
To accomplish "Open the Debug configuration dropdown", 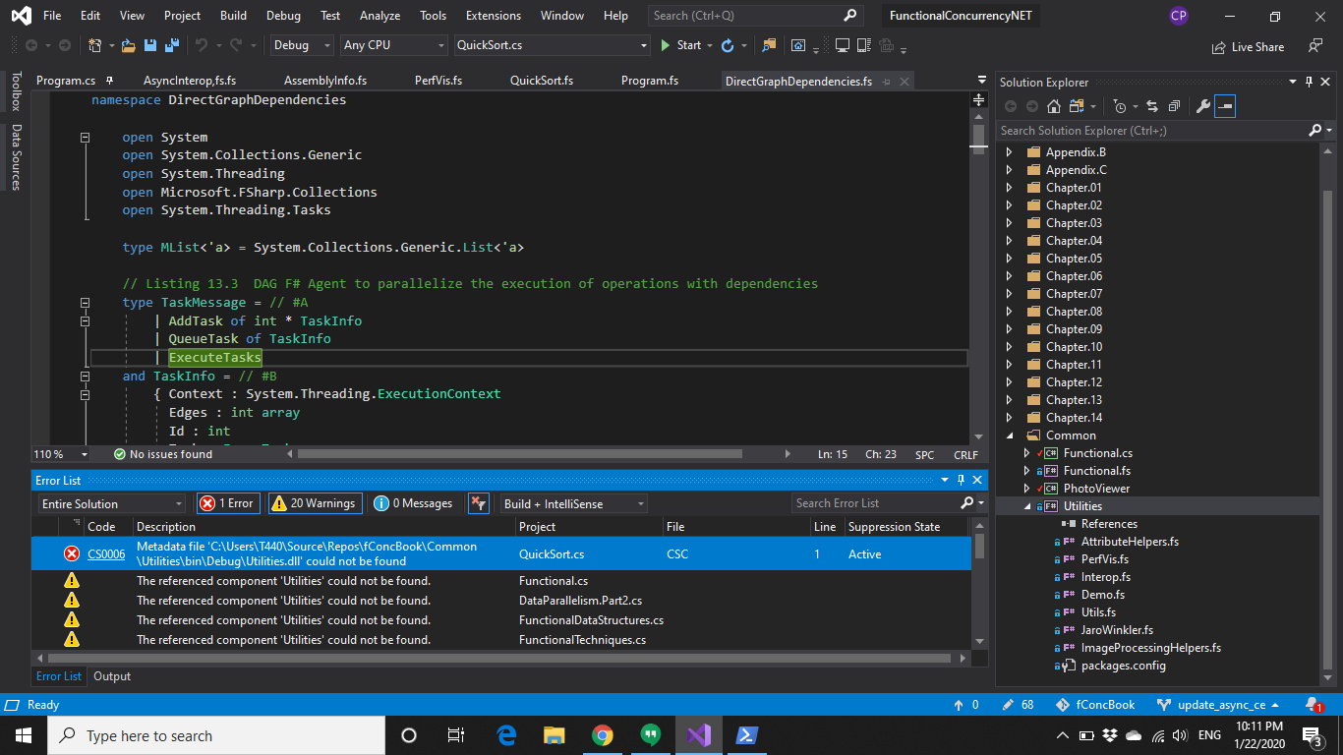I will pos(300,45).
